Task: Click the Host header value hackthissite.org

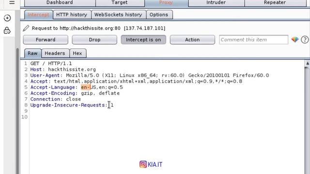Action: coord(72,70)
